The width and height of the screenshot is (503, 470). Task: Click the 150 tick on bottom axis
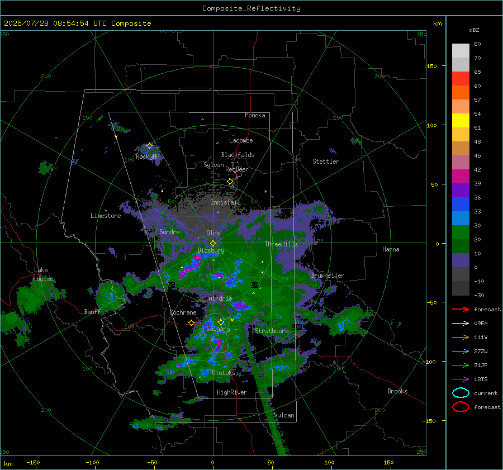coord(388,462)
